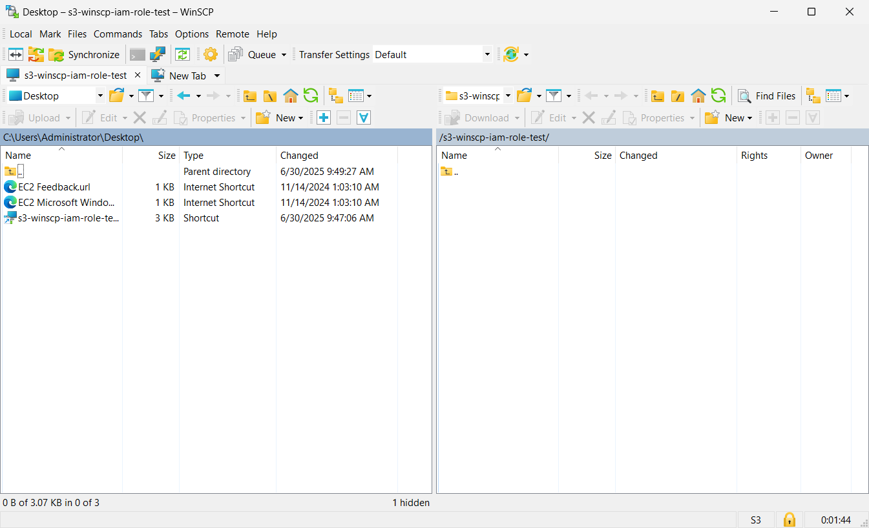The image size is (869, 528).
Task: Open the Mark menu
Action: [x=50, y=34]
